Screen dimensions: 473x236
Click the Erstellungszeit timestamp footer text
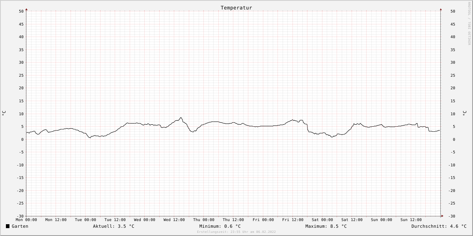pos(236,232)
